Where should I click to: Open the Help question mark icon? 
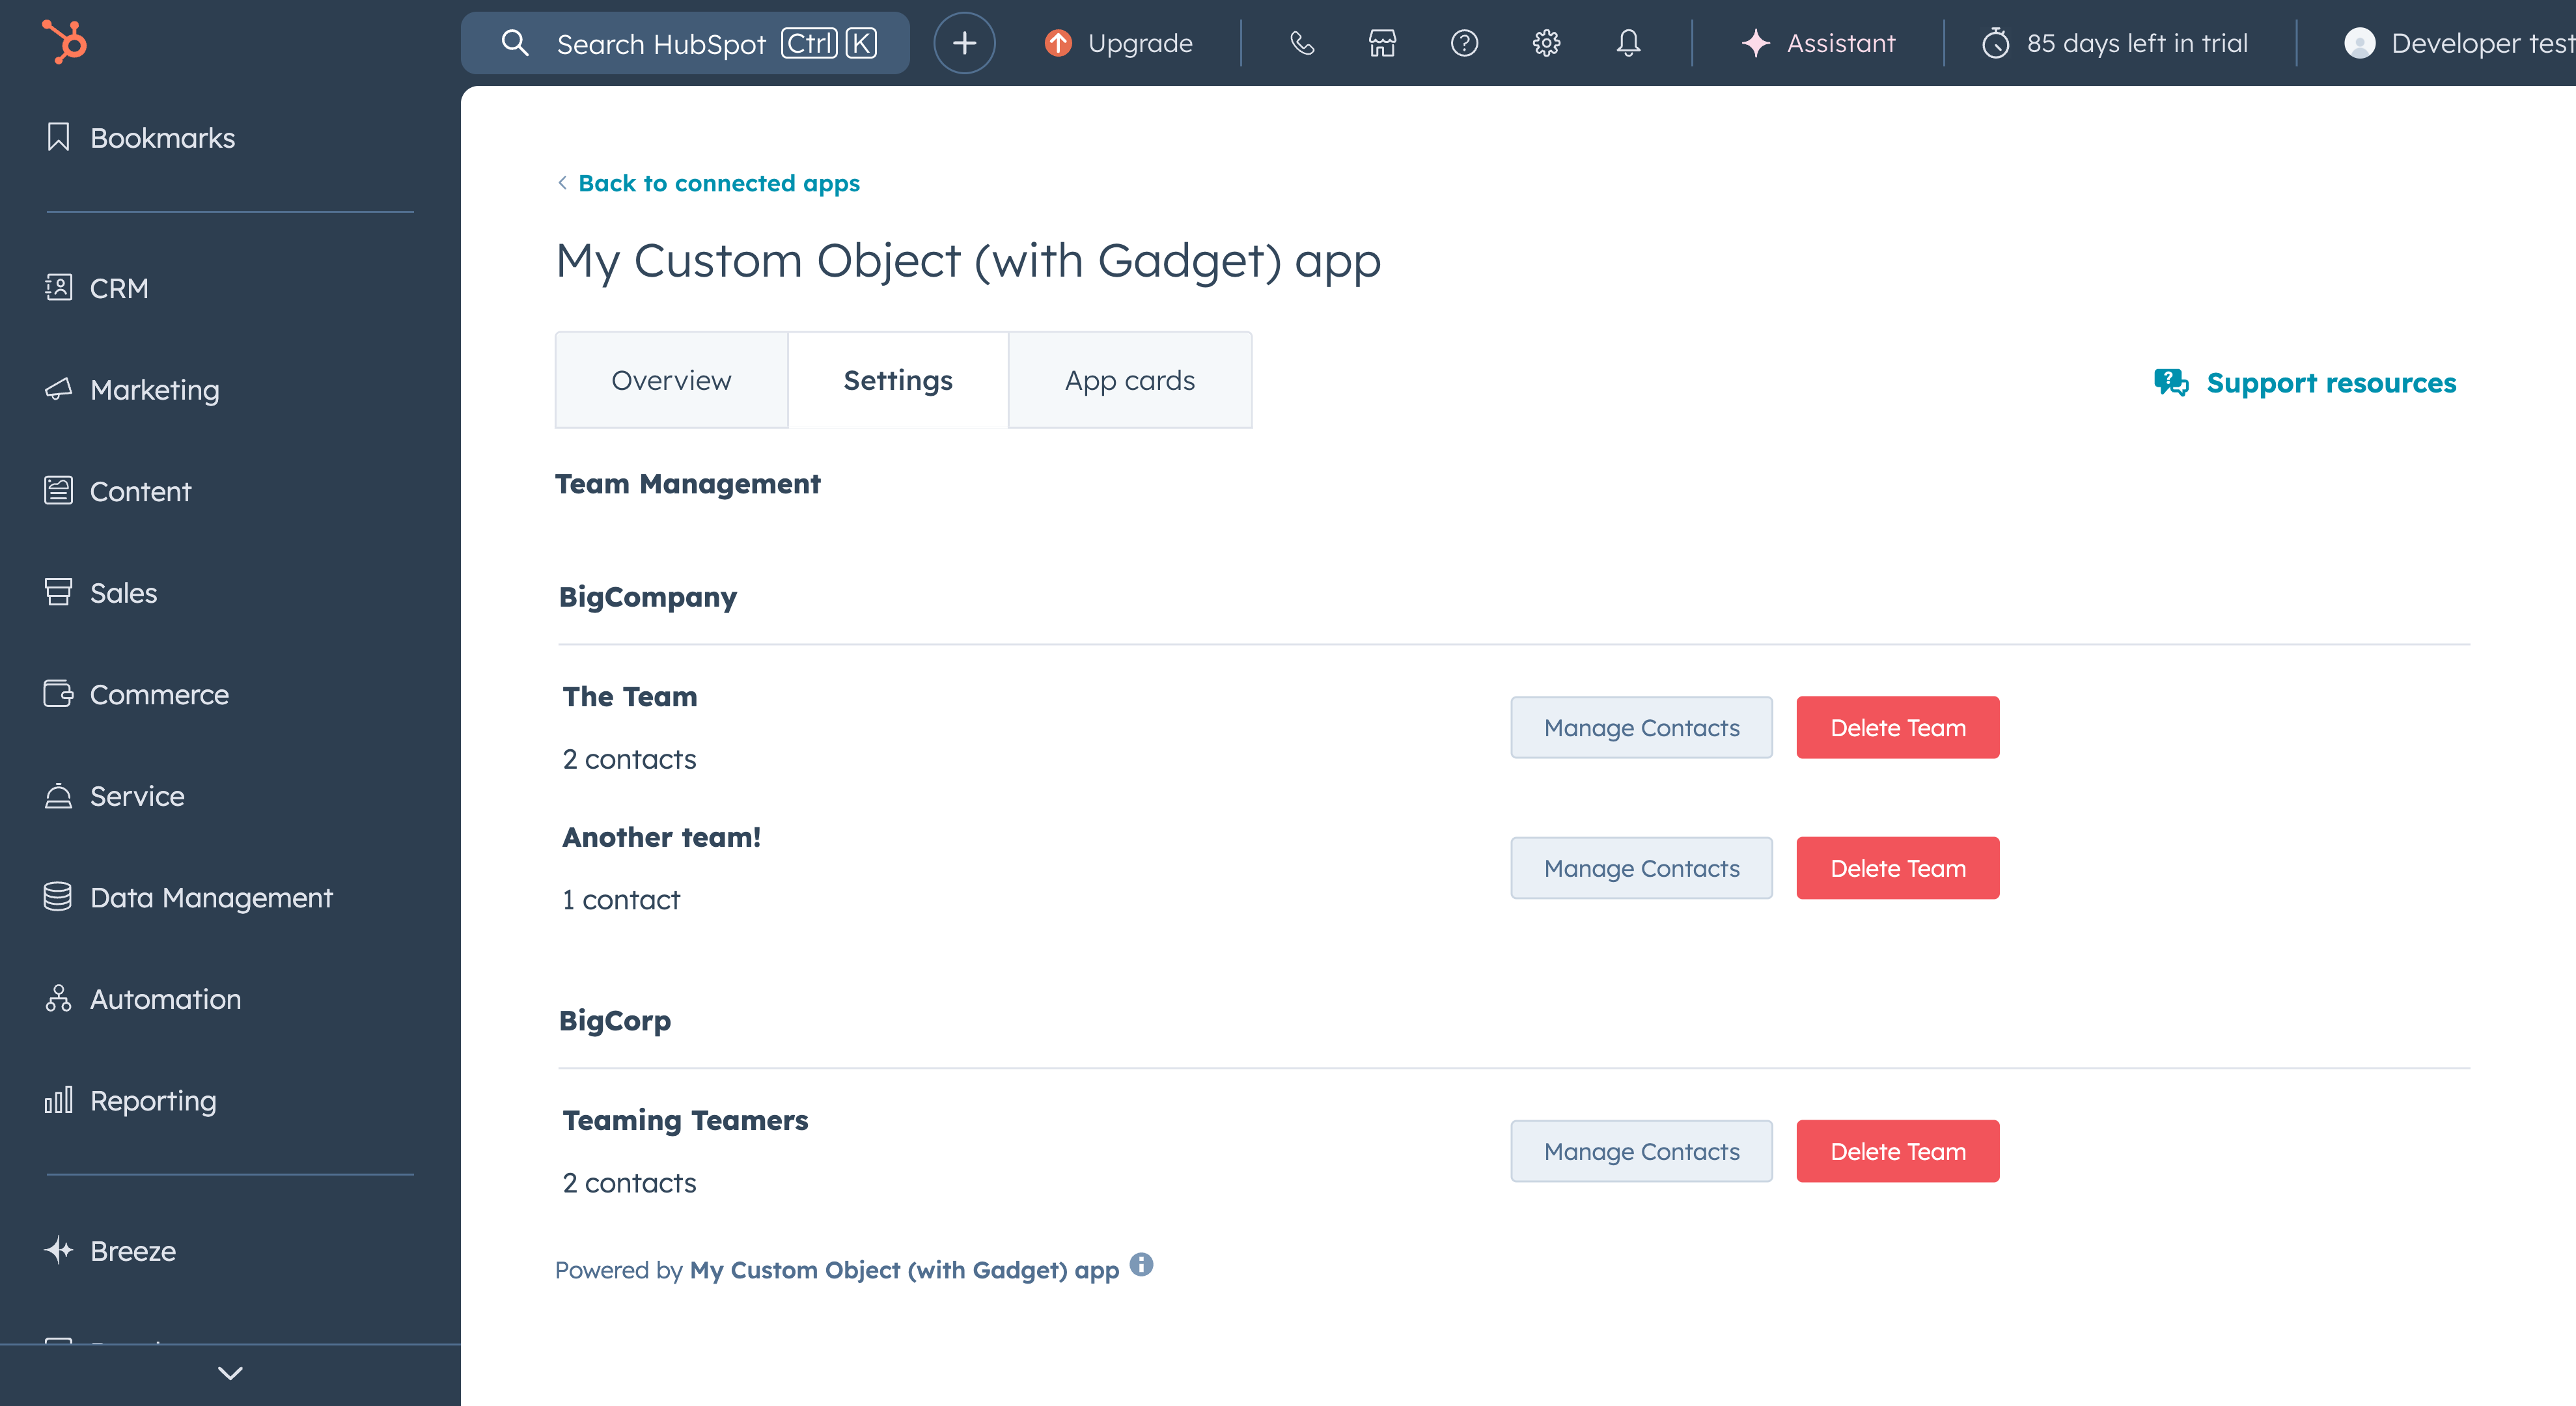[x=1464, y=43]
